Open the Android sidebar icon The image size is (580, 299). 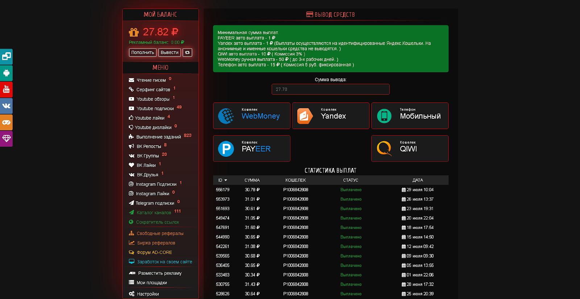(x=6, y=73)
